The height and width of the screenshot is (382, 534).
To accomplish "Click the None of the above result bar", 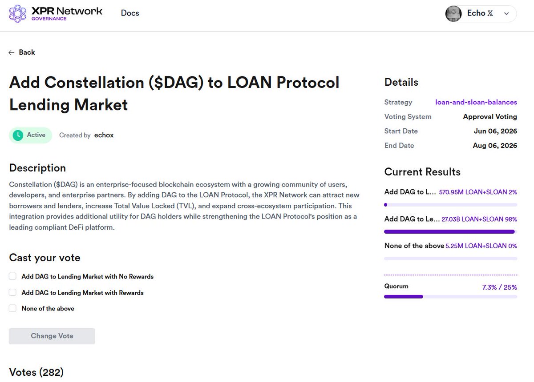I will [451, 258].
